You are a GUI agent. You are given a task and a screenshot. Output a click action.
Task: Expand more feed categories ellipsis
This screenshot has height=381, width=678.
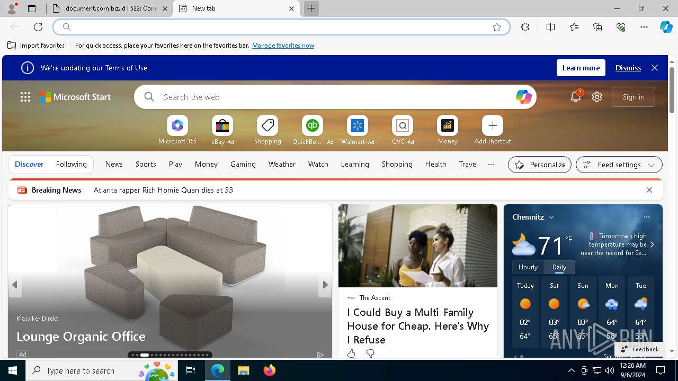491,164
